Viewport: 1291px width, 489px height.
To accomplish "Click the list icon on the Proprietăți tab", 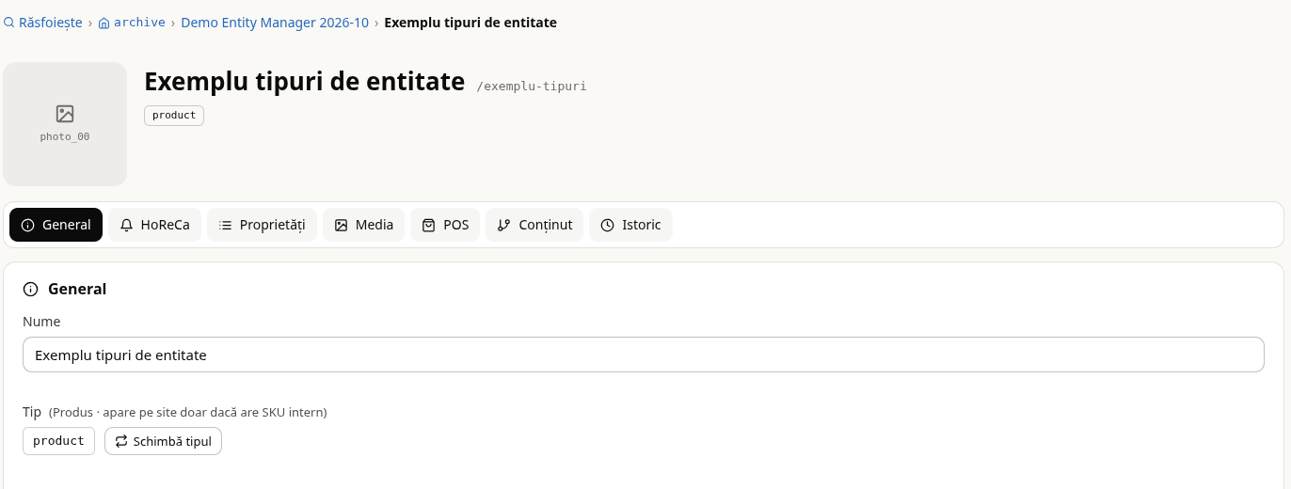I will (226, 225).
